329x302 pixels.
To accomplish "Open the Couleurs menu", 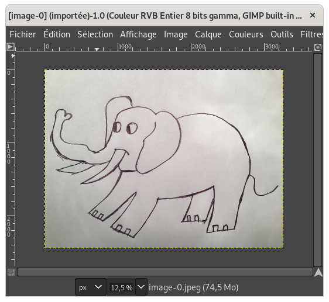I will (x=246, y=34).
